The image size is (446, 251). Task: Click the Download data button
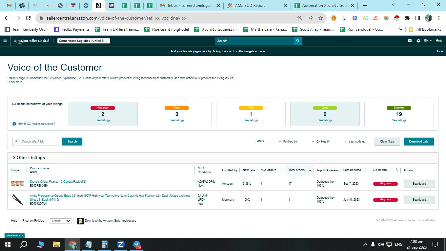(x=418, y=142)
